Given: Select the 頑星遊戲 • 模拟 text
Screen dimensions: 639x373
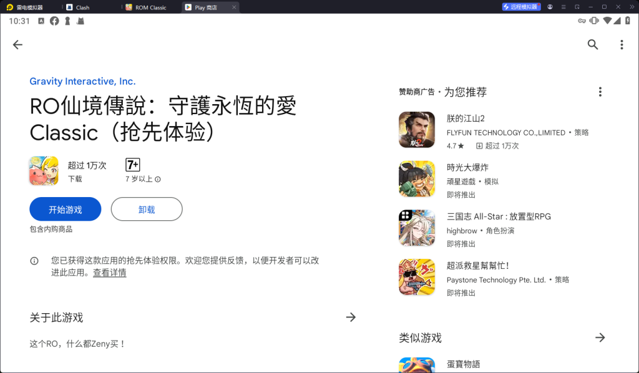Looking at the screenshot, I should coord(473,182).
